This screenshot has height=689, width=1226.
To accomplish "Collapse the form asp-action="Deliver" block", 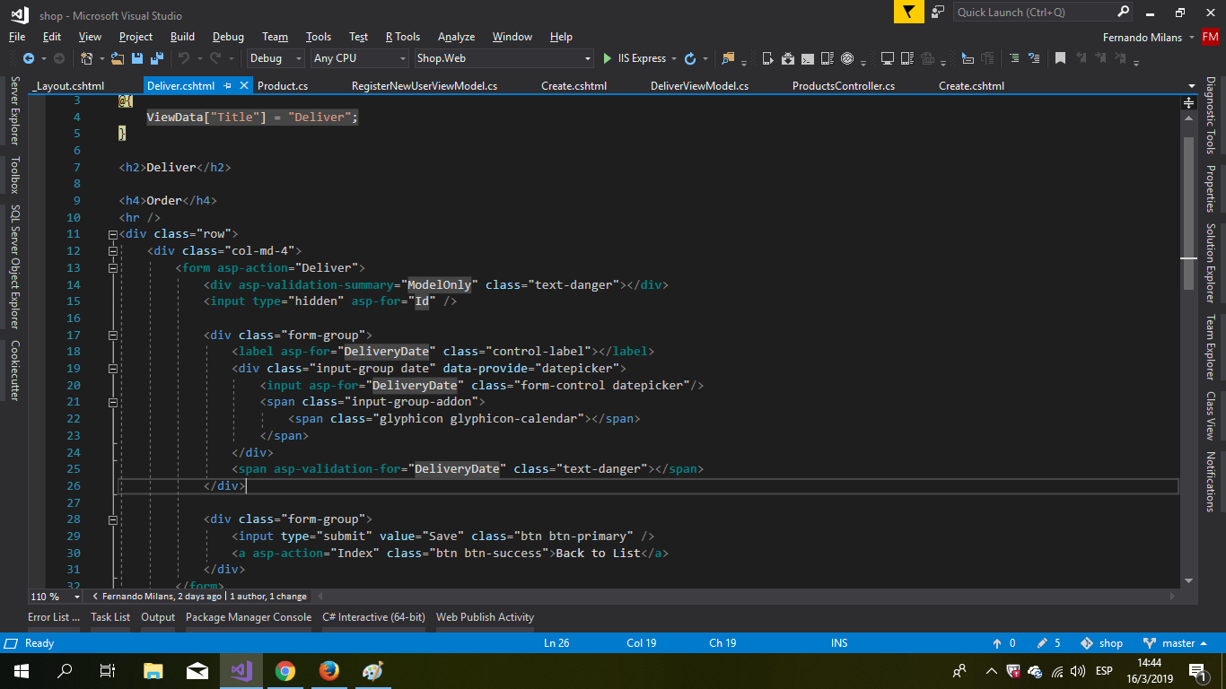I will coord(113,267).
